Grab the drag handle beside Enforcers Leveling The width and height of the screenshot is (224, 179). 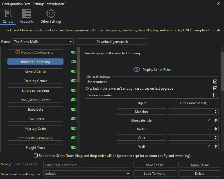(4, 90)
